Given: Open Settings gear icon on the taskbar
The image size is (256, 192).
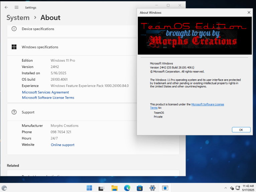Looking at the screenshot, I should pyautogui.click(x=152, y=188).
